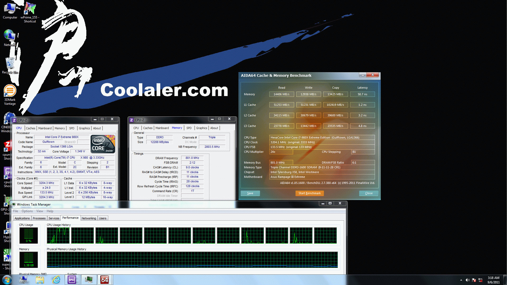Show hidden tray icons arrow

(x=461, y=280)
